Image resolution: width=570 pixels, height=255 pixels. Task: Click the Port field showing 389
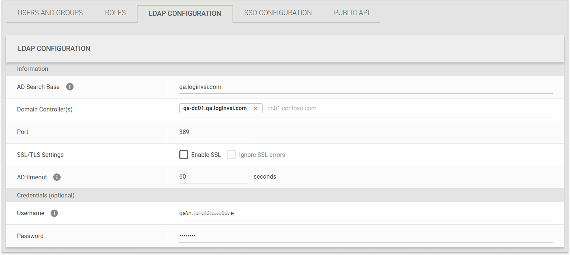pyautogui.click(x=216, y=132)
